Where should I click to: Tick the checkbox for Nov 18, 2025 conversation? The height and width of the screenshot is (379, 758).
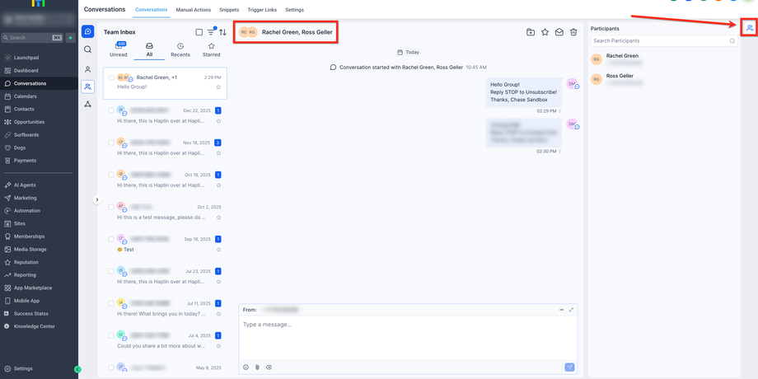coord(111,143)
